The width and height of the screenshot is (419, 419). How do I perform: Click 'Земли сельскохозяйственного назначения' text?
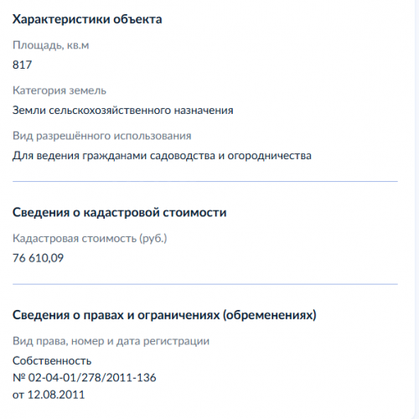(123, 111)
